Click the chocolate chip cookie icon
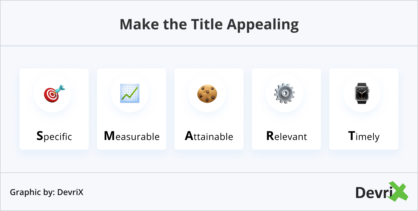The height and width of the screenshot is (211, 418). coord(207,94)
